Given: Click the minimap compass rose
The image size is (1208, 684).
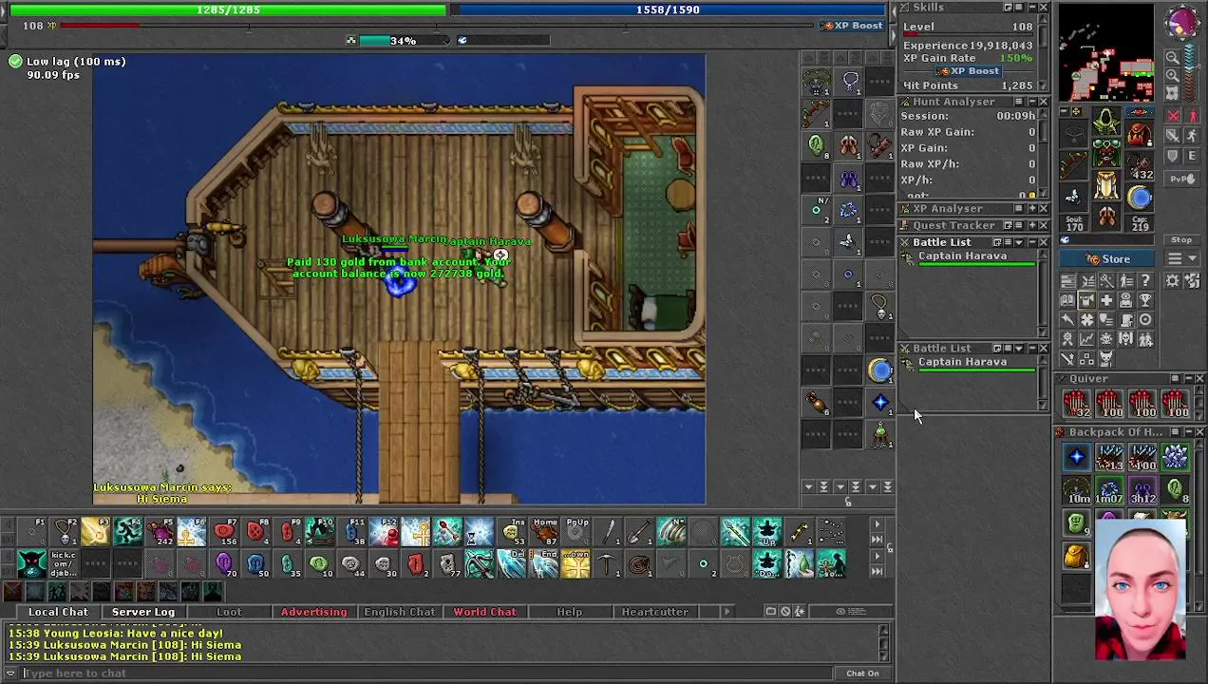Looking at the screenshot, I should (1182, 24).
